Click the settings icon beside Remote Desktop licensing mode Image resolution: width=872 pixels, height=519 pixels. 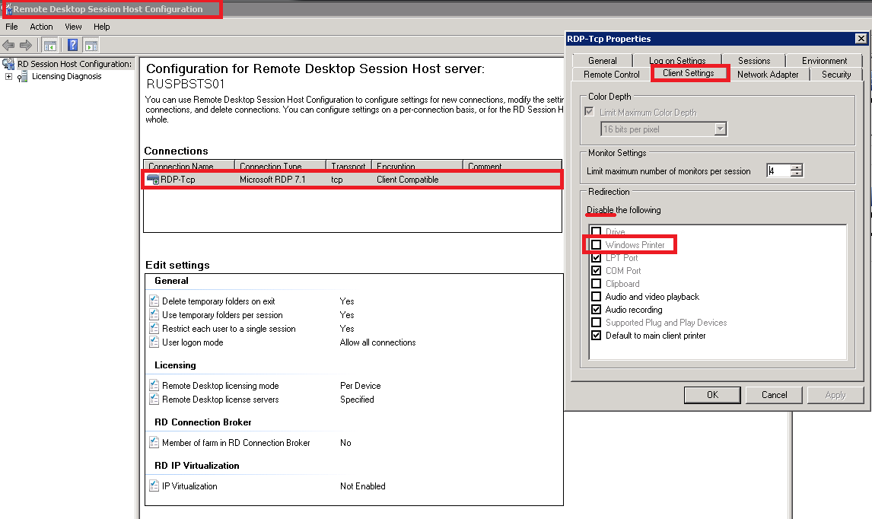pos(154,386)
